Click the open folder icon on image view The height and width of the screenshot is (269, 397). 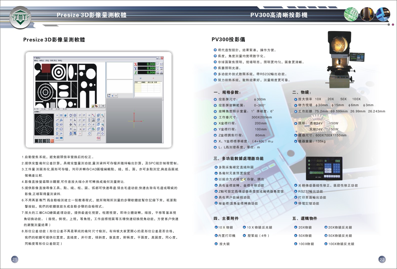pos(93,106)
